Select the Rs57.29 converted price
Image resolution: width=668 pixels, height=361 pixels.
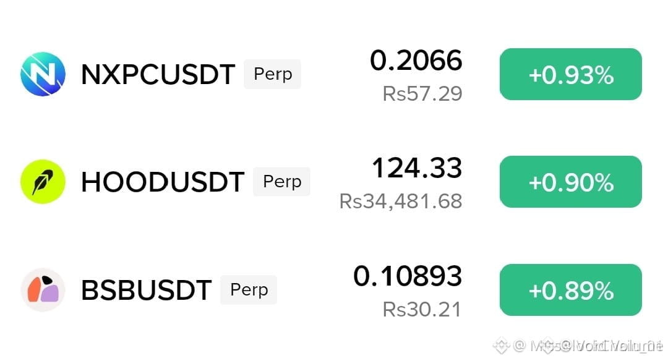[x=422, y=94]
